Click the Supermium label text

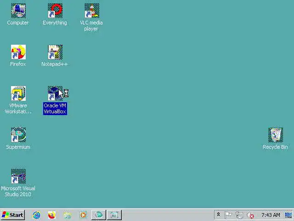coord(18,147)
